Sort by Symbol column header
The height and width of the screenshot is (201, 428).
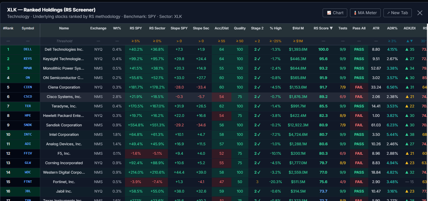pos(28,28)
